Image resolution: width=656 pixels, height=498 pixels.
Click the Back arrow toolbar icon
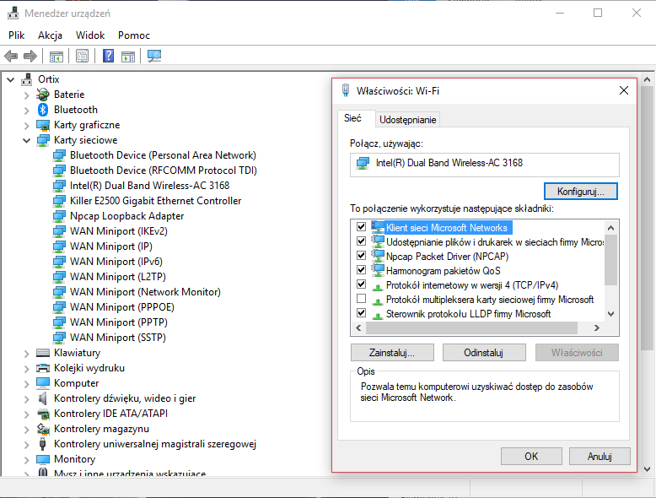pos(11,56)
